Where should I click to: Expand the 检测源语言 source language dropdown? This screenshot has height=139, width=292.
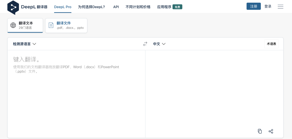(x=24, y=44)
